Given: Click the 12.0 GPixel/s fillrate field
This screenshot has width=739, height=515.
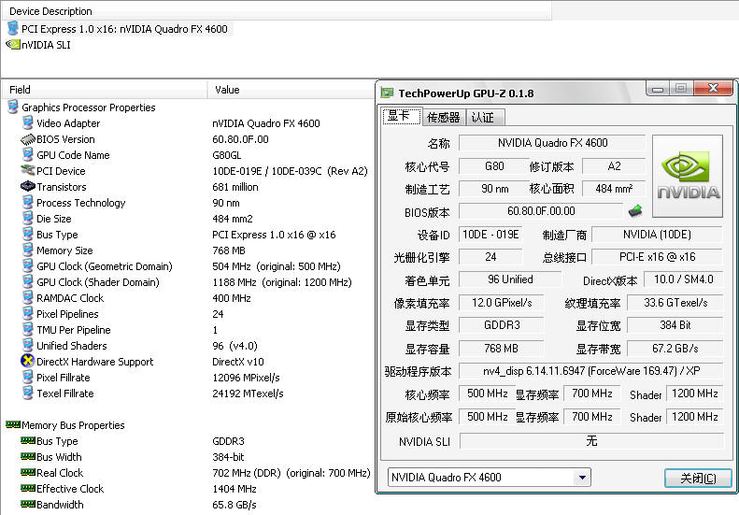Looking at the screenshot, I should [x=502, y=302].
